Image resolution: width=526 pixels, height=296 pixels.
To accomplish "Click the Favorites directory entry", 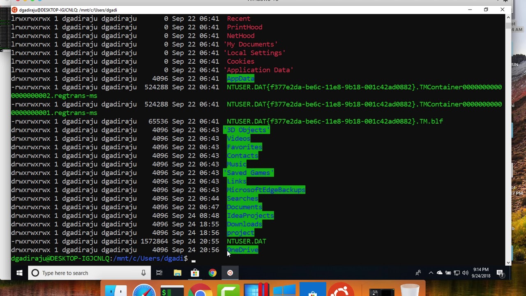I will [x=244, y=147].
